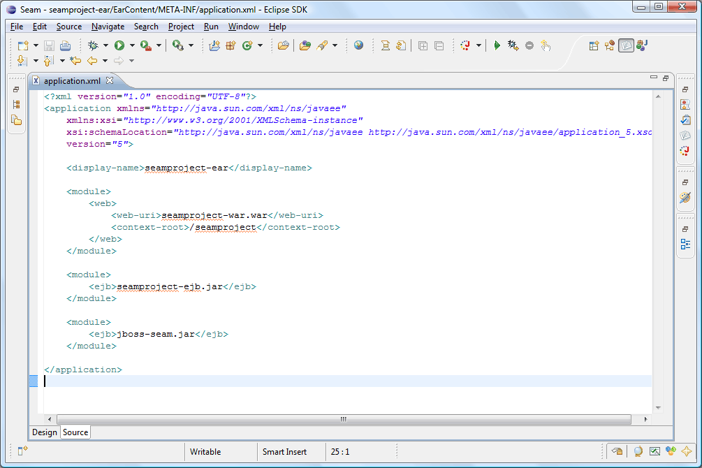This screenshot has height=468, width=702.
Task: Open the Back history dropdown arrow
Action: tap(105, 61)
